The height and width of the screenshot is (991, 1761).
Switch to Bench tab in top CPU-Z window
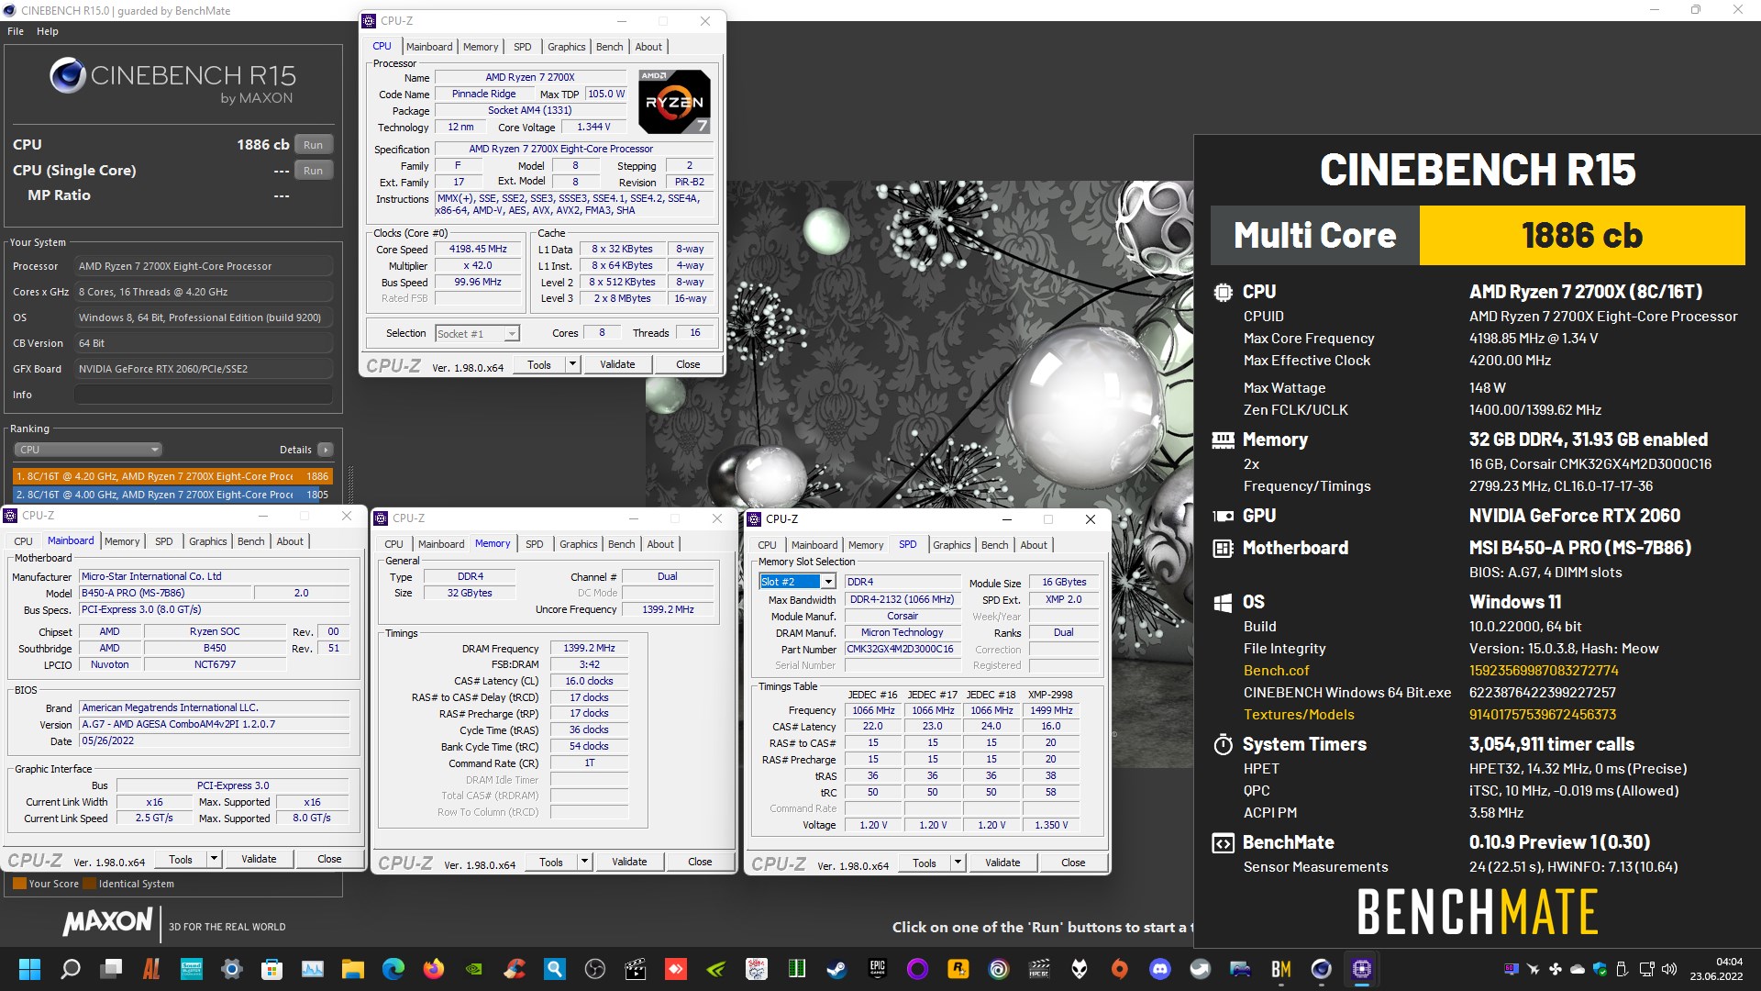pos(609,47)
